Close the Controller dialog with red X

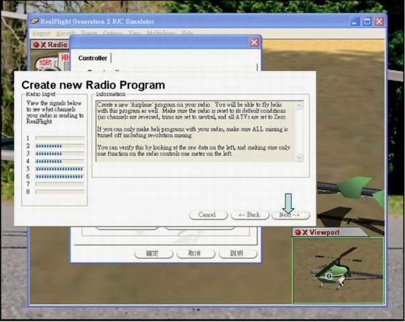tap(254, 42)
